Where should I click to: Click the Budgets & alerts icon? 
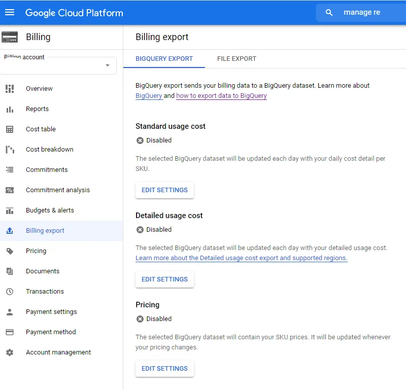click(x=10, y=210)
